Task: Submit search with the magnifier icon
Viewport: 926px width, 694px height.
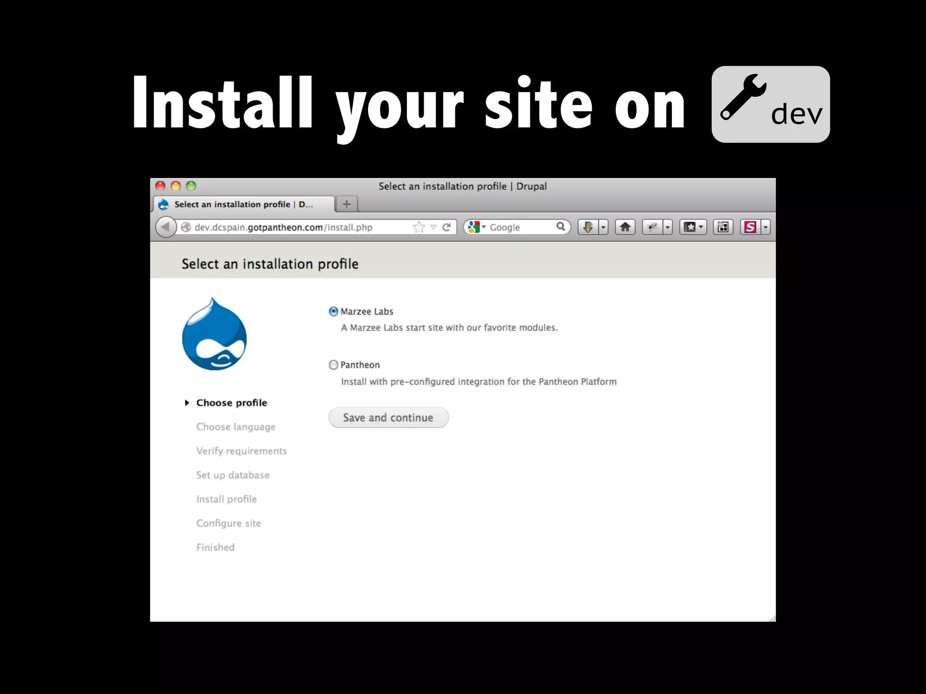Action: point(561,227)
